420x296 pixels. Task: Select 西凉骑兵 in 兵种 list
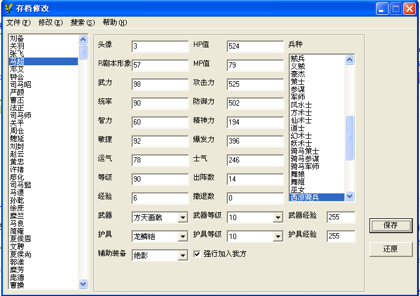317,198
